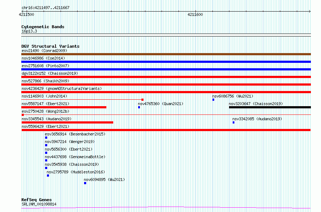321x212 pixels.
Task: Click the nsv1146903 (John2014) label
Action: 44,96
